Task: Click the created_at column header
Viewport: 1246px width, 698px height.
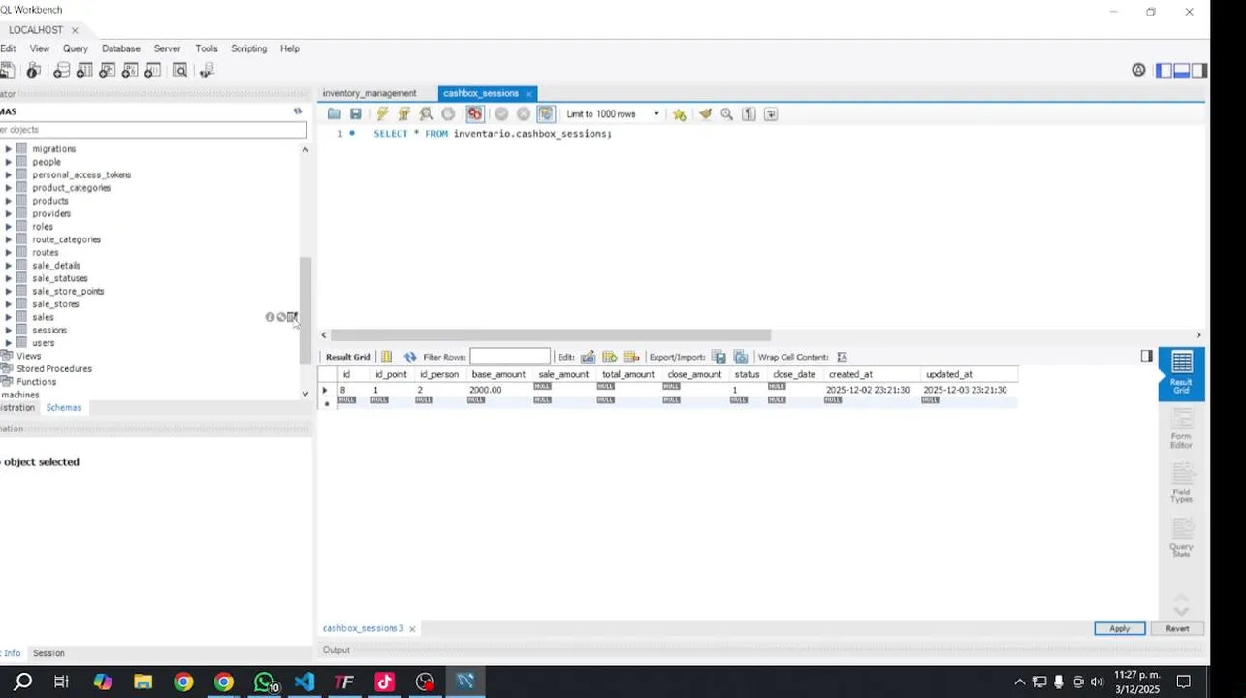Action: [x=873, y=374]
